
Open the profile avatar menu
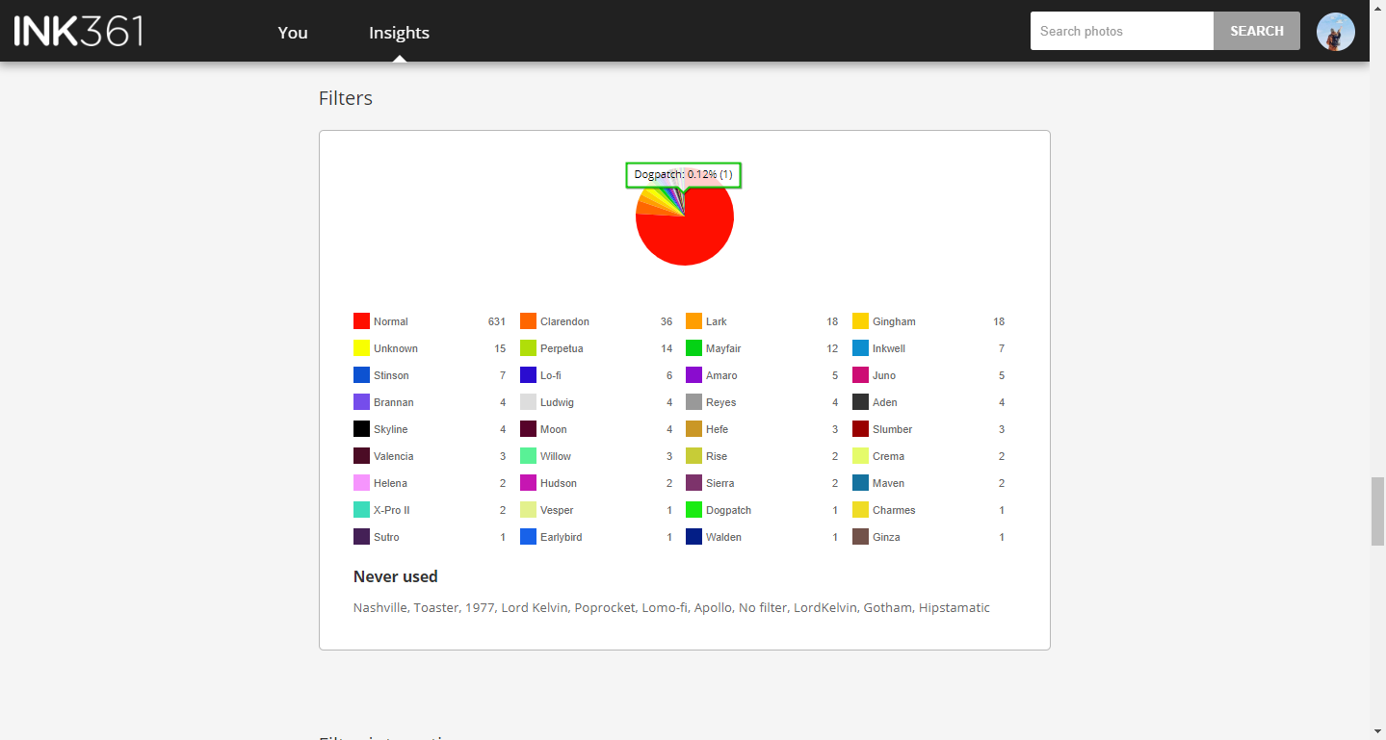click(1336, 32)
